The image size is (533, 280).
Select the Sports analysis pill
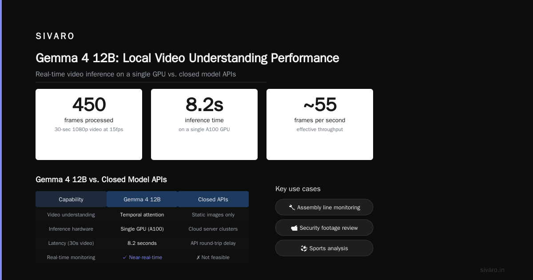coord(324,248)
